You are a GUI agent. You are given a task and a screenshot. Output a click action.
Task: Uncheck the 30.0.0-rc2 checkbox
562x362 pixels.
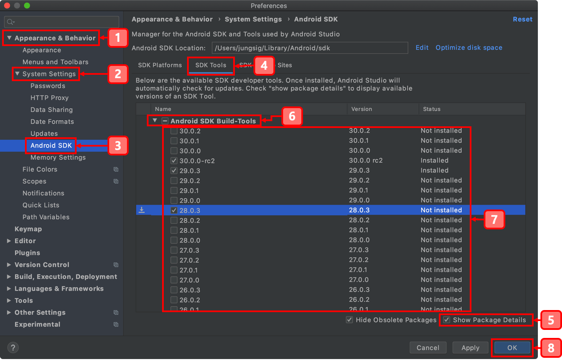pos(174,161)
